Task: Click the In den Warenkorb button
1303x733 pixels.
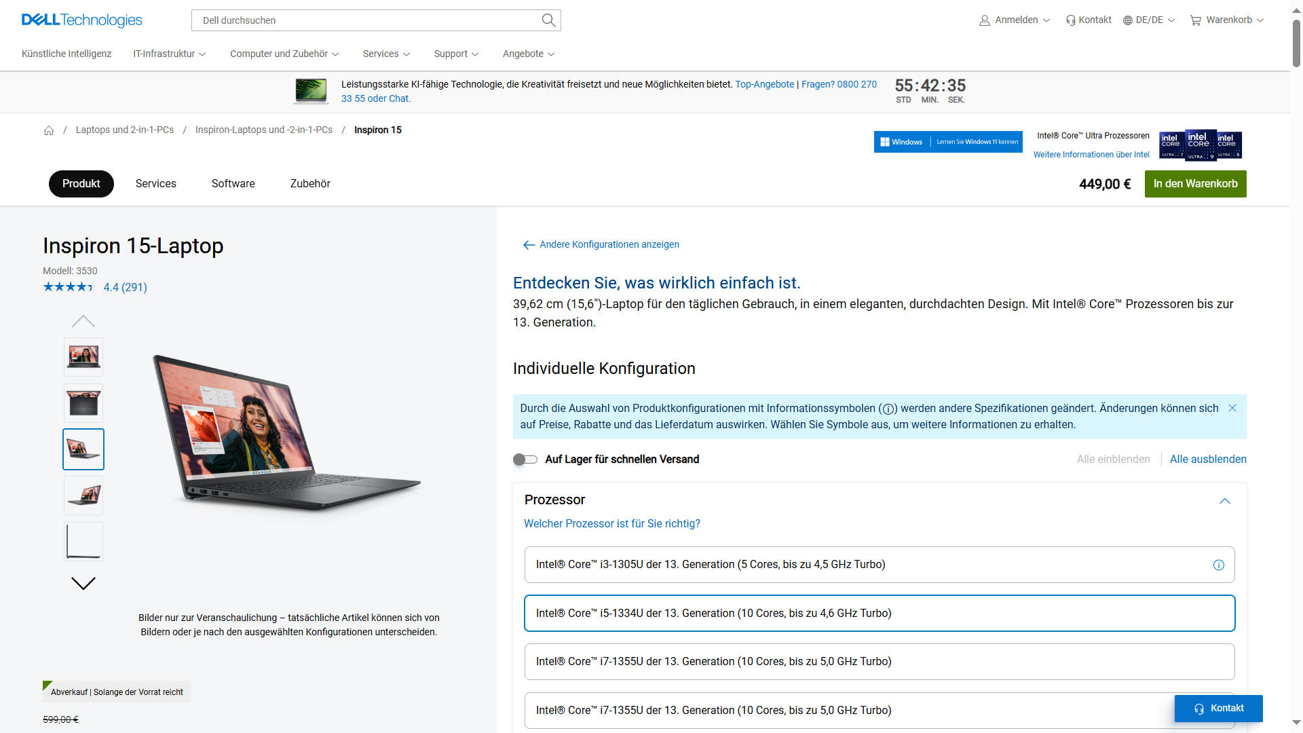Action: click(1195, 184)
